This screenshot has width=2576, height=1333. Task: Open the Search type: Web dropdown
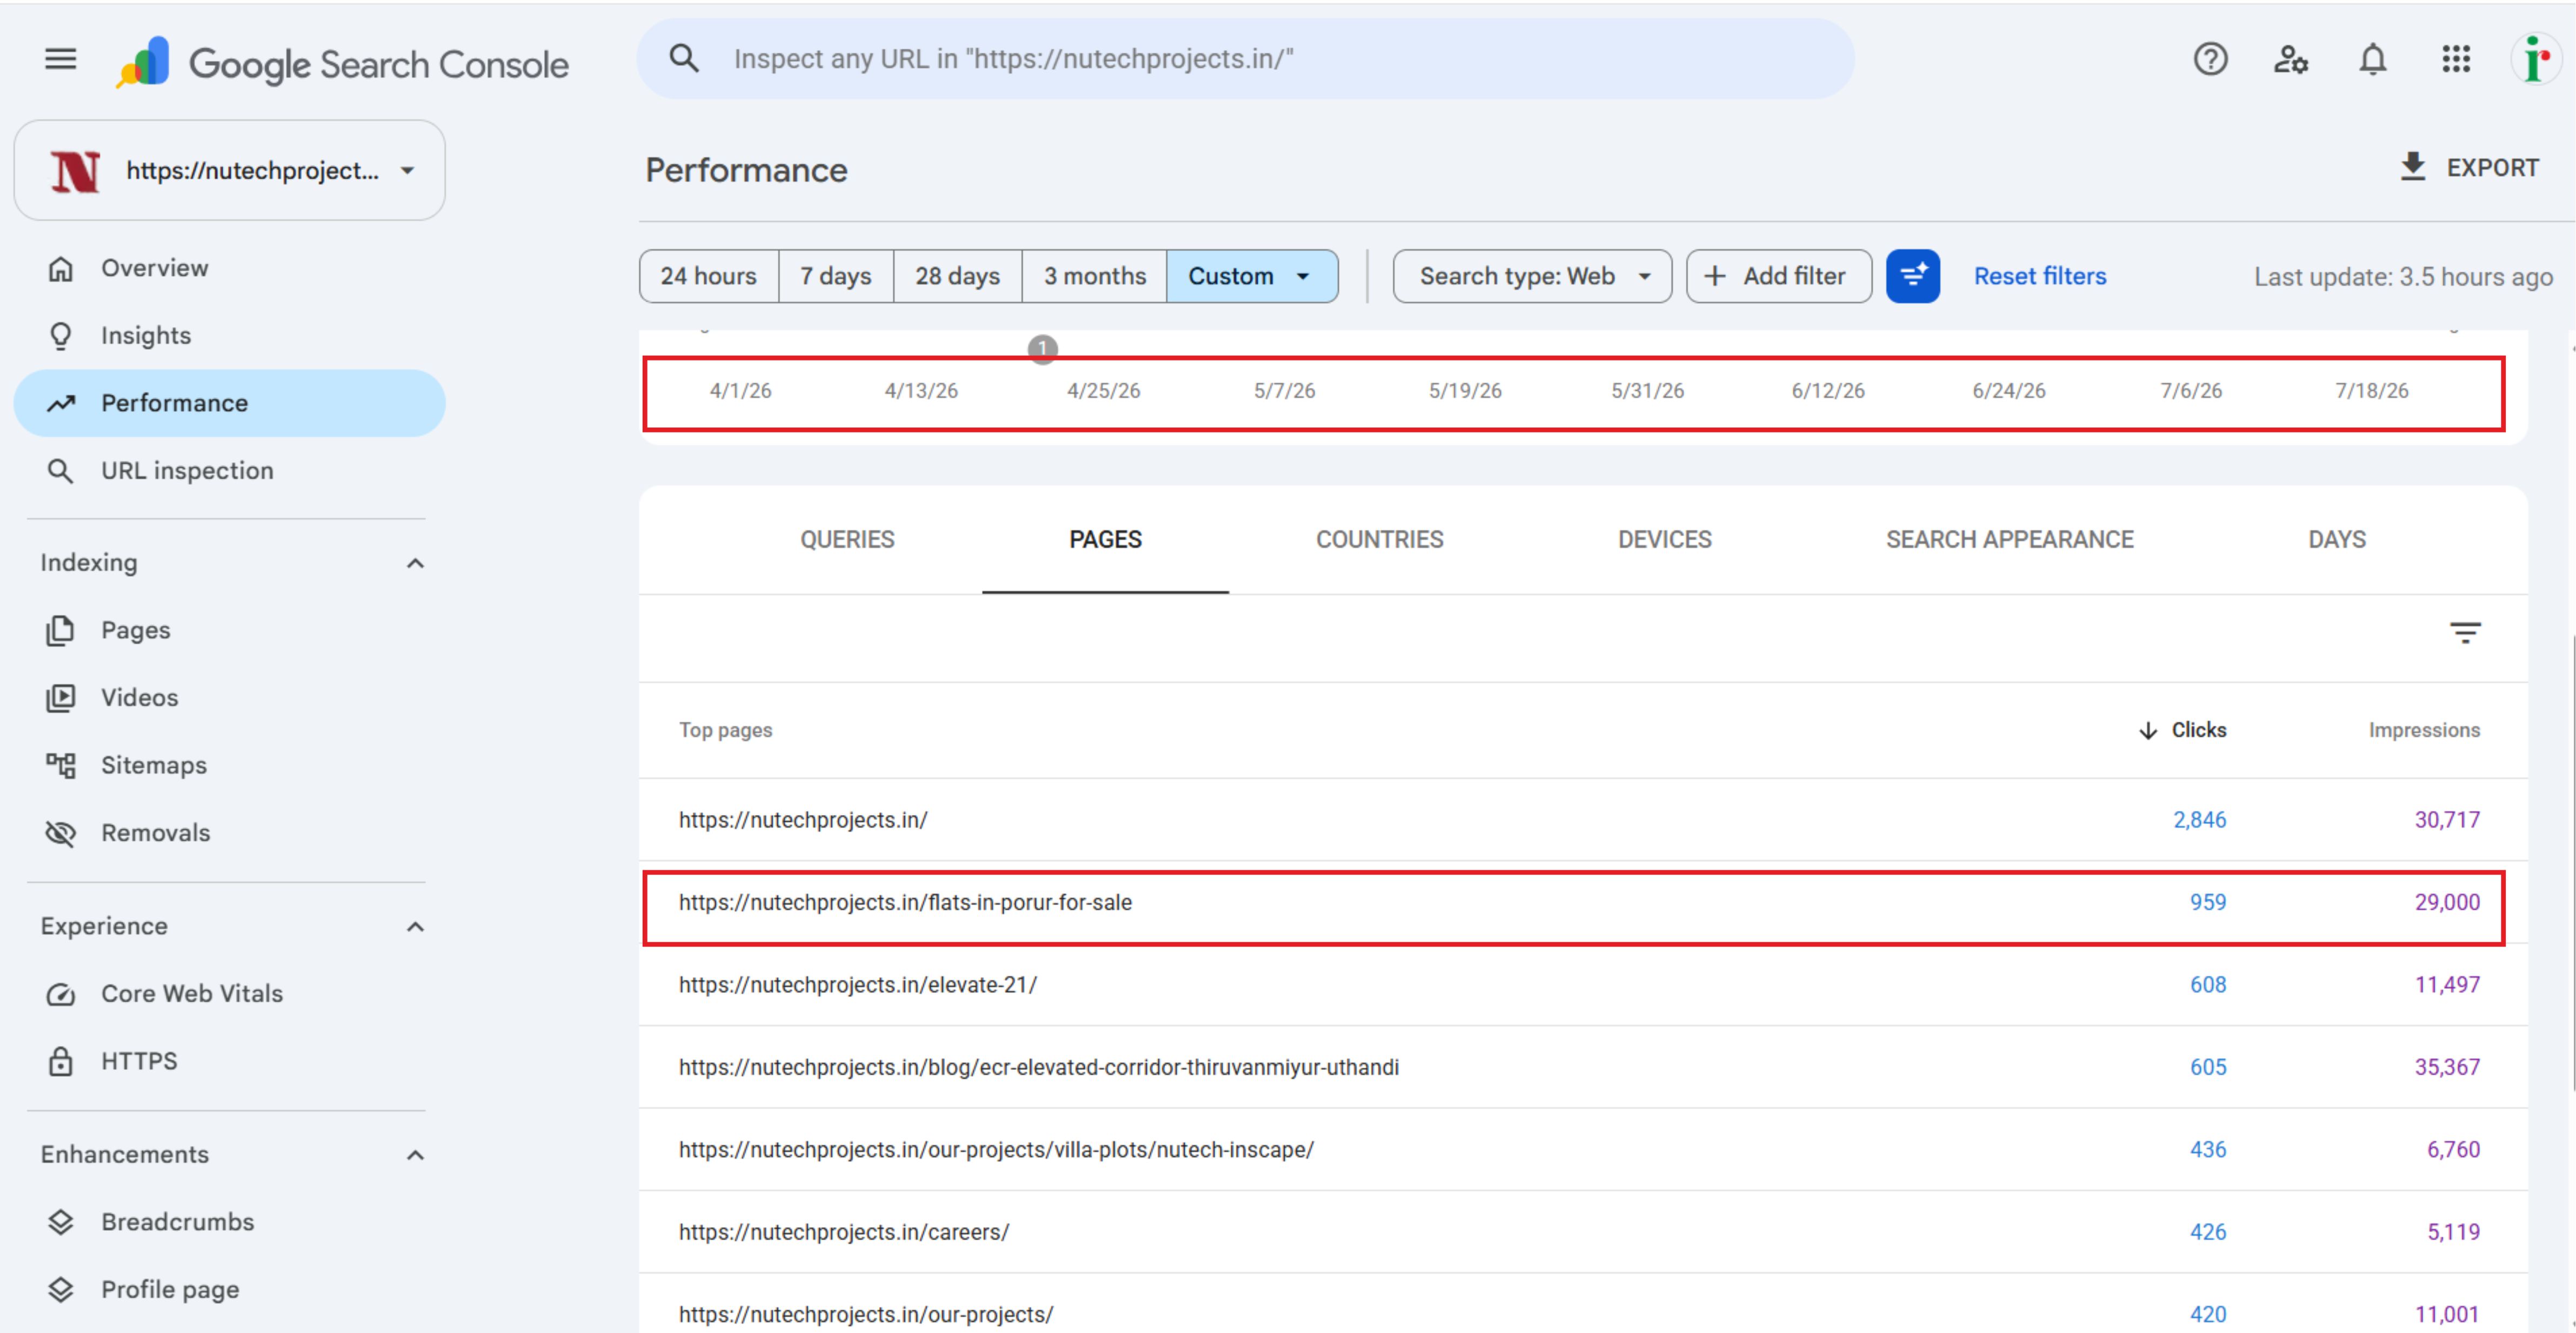[x=1532, y=276]
